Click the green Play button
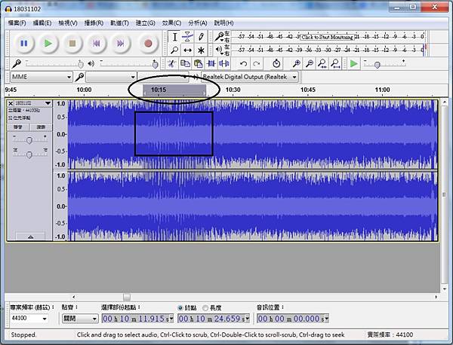 [x=48, y=44]
